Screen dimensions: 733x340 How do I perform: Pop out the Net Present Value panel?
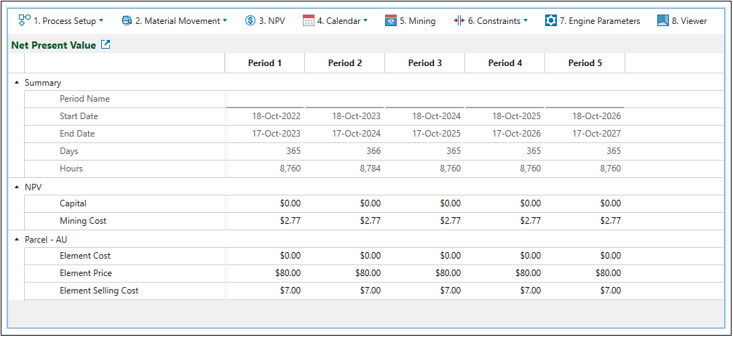click(x=106, y=45)
